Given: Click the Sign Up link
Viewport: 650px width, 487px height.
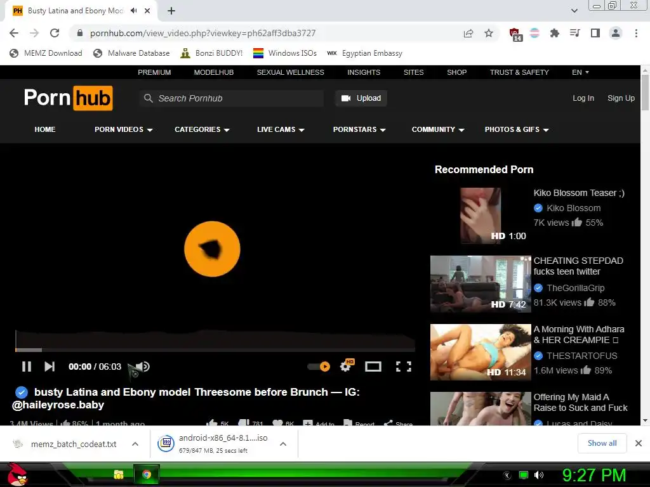Looking at the screenshot, I should pos(621,98).
